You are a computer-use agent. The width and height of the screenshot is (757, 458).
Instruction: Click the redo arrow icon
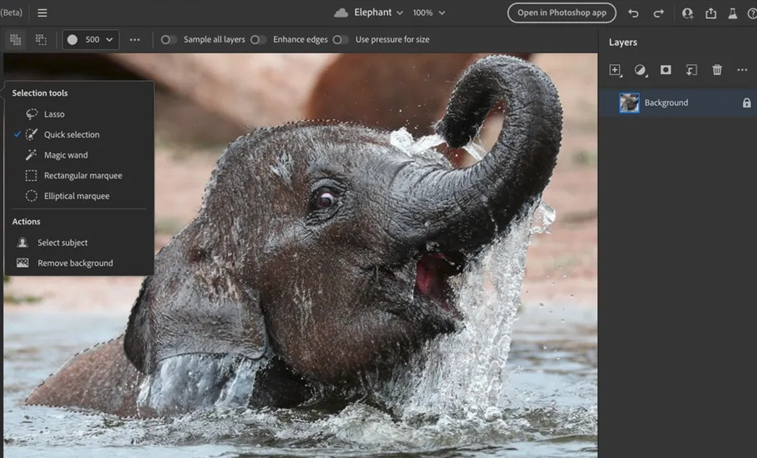[x=659, y=13]
